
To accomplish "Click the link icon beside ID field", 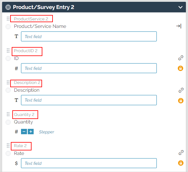I will click(181, 58).
